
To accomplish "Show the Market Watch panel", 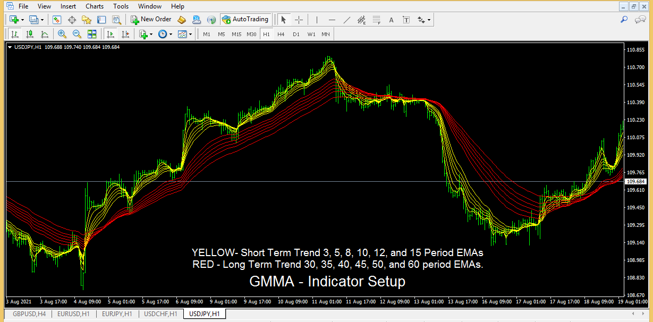I will point(56,19).
